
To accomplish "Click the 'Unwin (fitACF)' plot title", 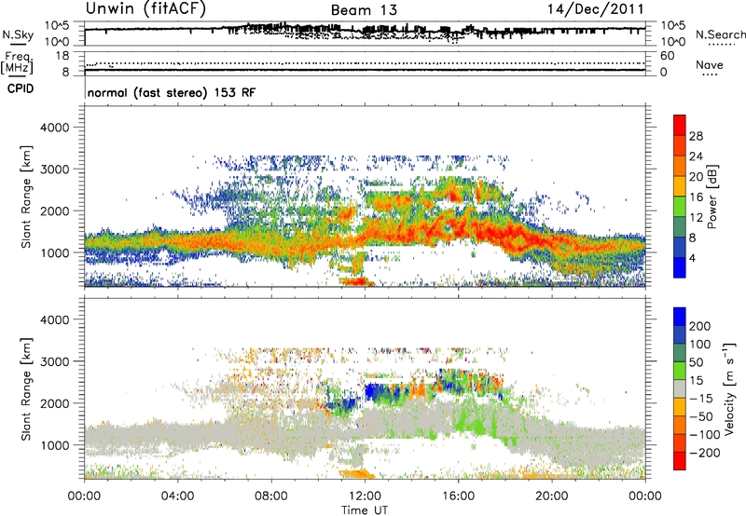I will (145, 8).
